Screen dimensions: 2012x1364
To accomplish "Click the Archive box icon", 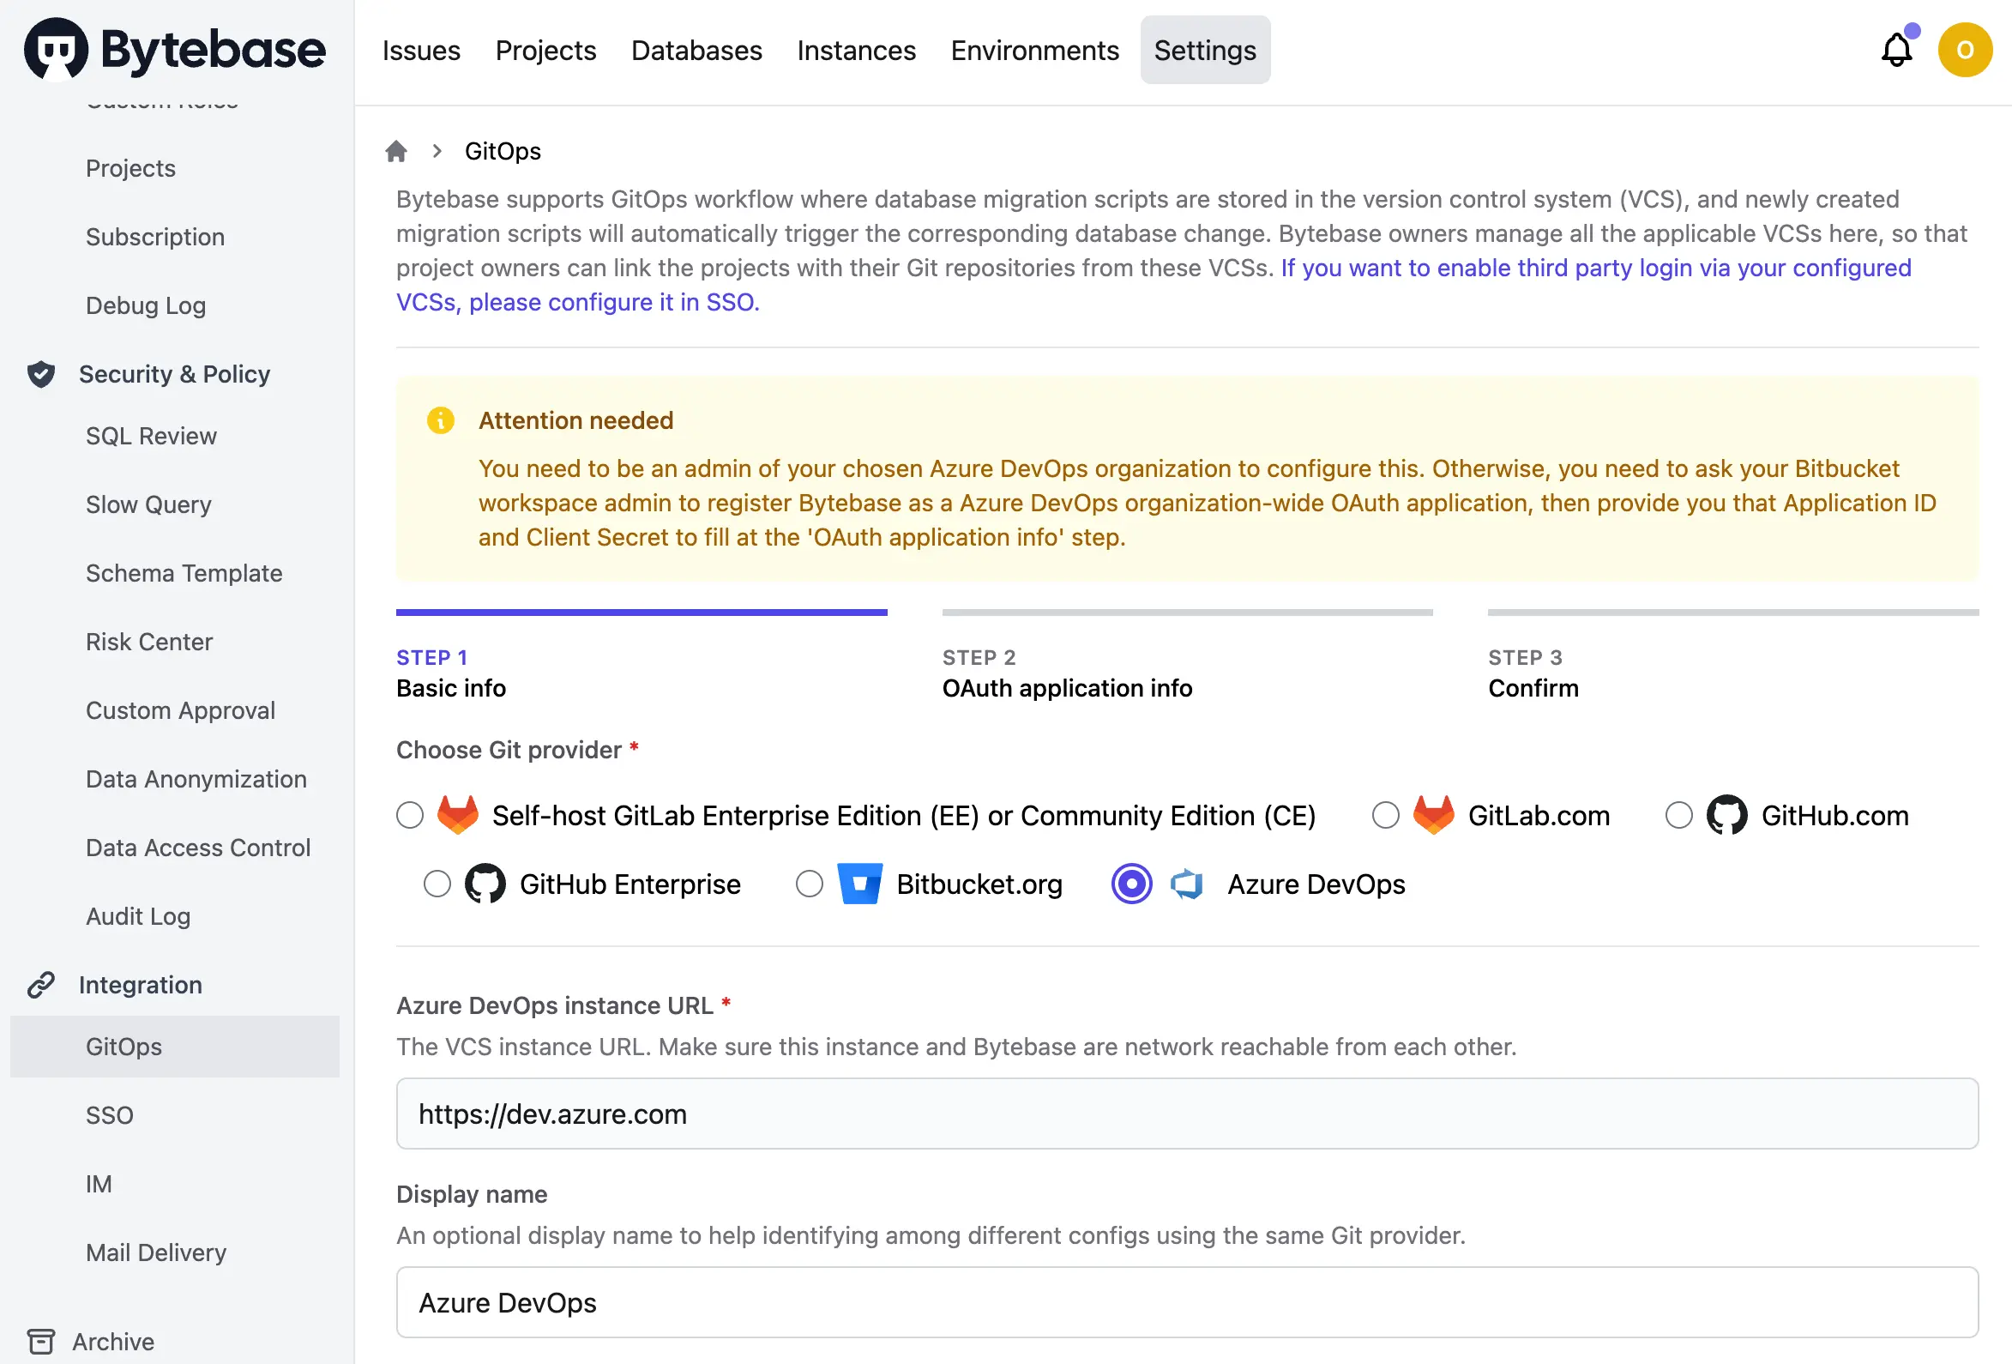I will click(x=40, y=1342).
